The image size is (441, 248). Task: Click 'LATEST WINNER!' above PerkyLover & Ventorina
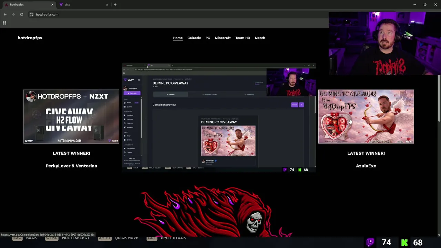point(71,153)
